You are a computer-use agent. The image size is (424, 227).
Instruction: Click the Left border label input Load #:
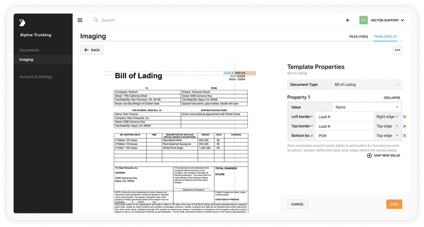click(345, 117)
